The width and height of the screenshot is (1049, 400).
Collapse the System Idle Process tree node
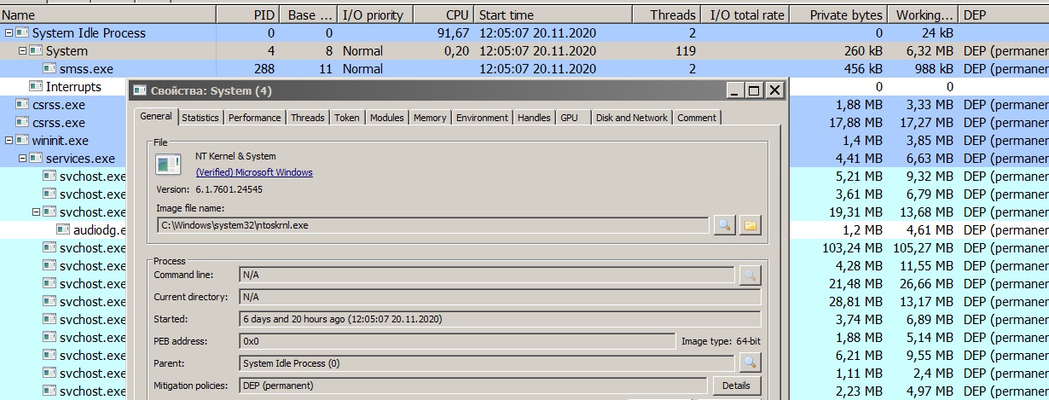[9, 33]
